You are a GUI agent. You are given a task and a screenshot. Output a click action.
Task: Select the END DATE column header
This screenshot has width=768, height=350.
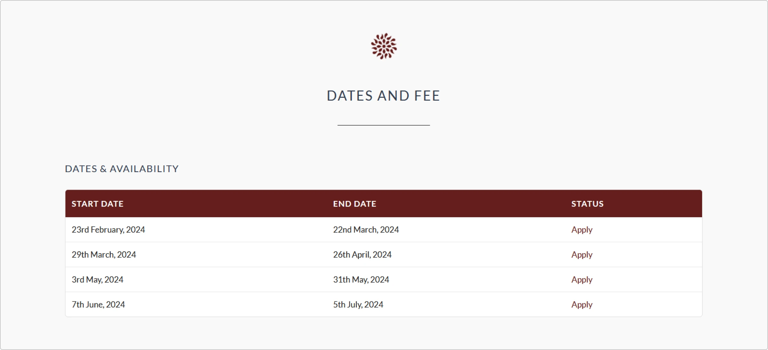point(355,204)
